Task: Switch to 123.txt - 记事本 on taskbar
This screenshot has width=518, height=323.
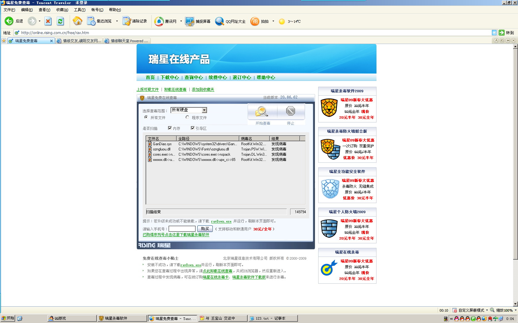Action: coord(273,318)
